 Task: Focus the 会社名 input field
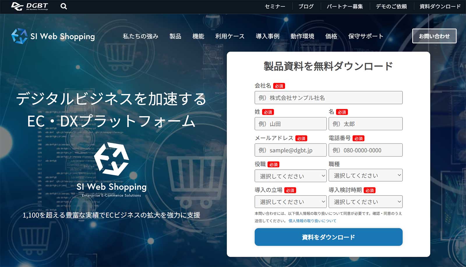coord(329,98)
